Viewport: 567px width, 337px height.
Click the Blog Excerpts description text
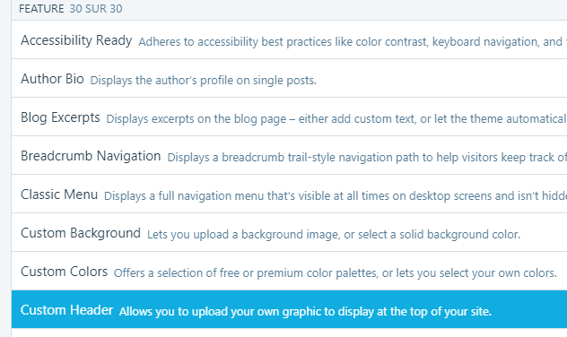pyautogui.click(x=336, y=119)
